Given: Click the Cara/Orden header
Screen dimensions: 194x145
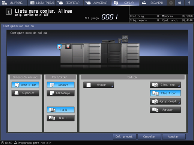Looking at the screenshot, I should 60,77.
